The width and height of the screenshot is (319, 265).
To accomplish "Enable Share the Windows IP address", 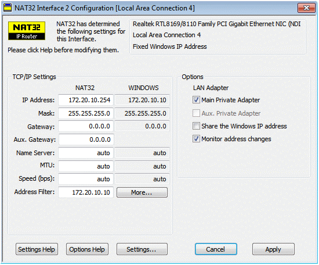I will [196, 126].
